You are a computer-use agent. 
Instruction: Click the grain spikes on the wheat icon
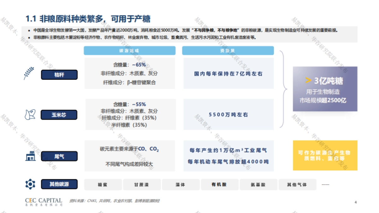click(30, 70)
